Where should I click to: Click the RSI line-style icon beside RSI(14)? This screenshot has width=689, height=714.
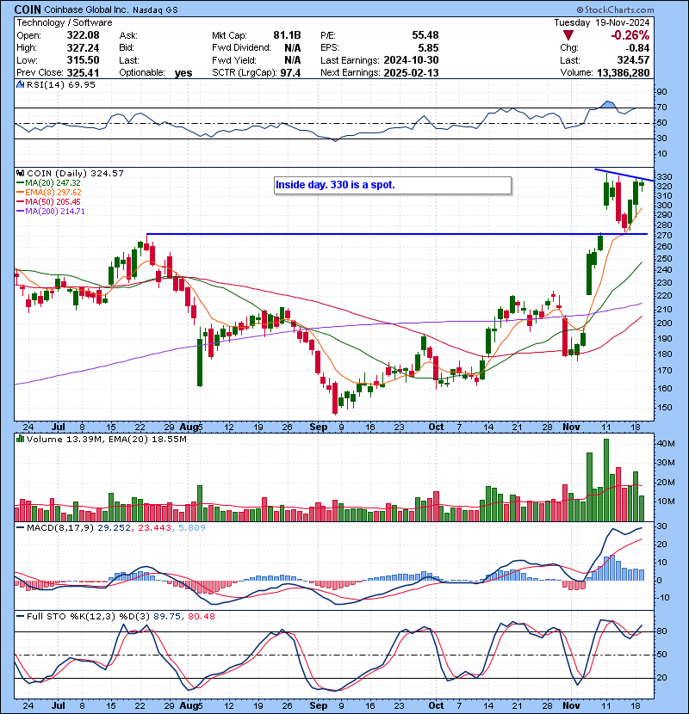pyautogui.click(x=20, y=84)
